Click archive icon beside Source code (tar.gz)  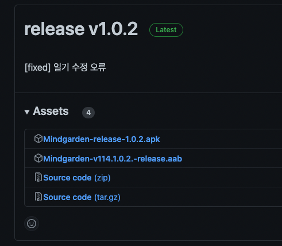pos(38,197)
